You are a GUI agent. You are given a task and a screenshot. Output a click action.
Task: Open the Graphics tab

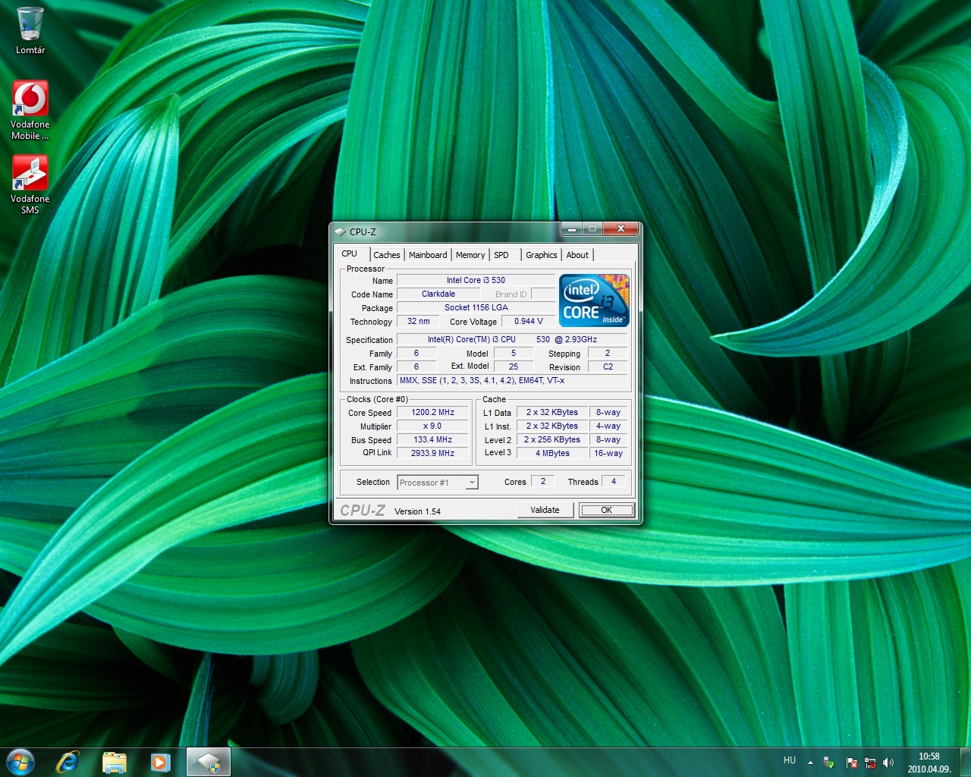[541, 255]
